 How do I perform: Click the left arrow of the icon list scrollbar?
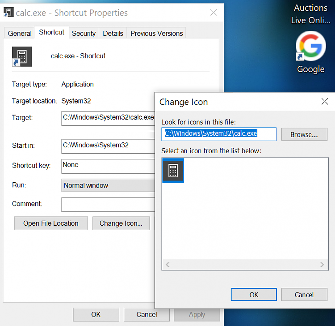click(x=167, y=265)
